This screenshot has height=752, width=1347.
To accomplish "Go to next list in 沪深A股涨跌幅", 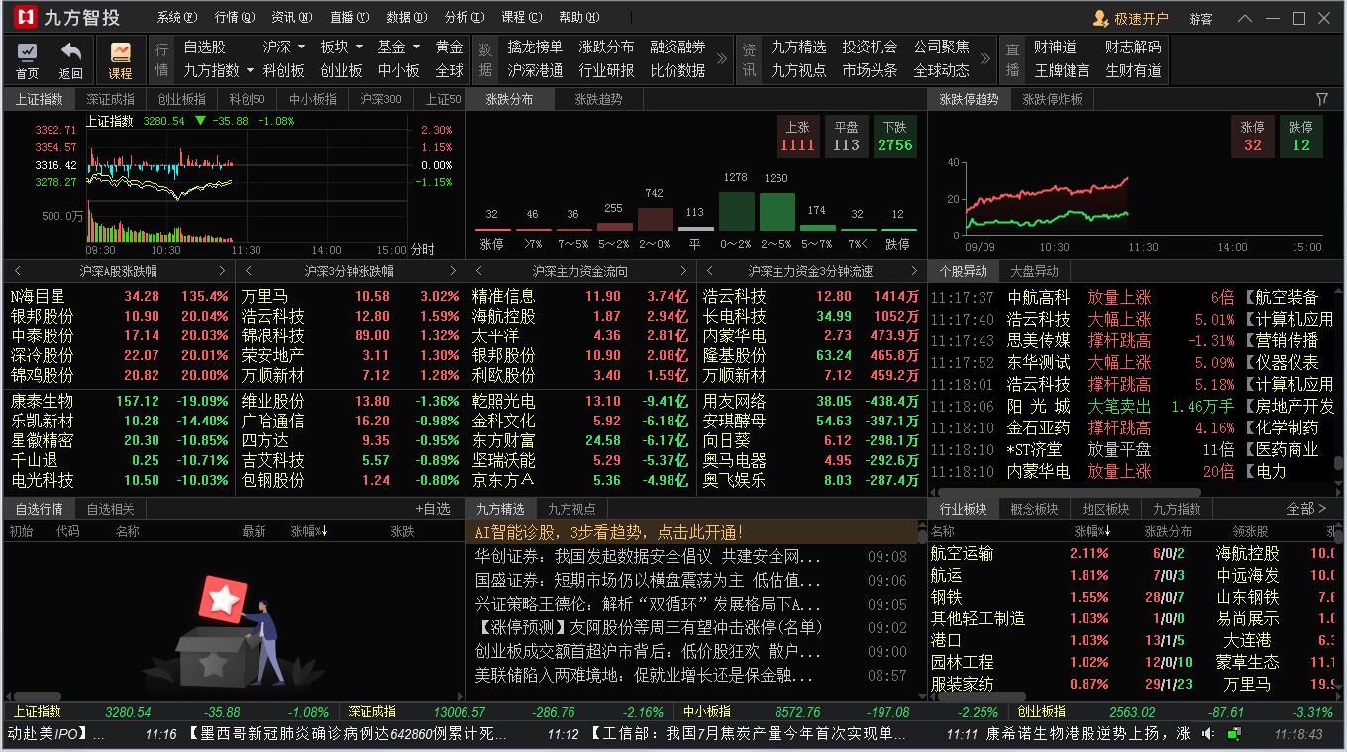I will pos(222,271).
